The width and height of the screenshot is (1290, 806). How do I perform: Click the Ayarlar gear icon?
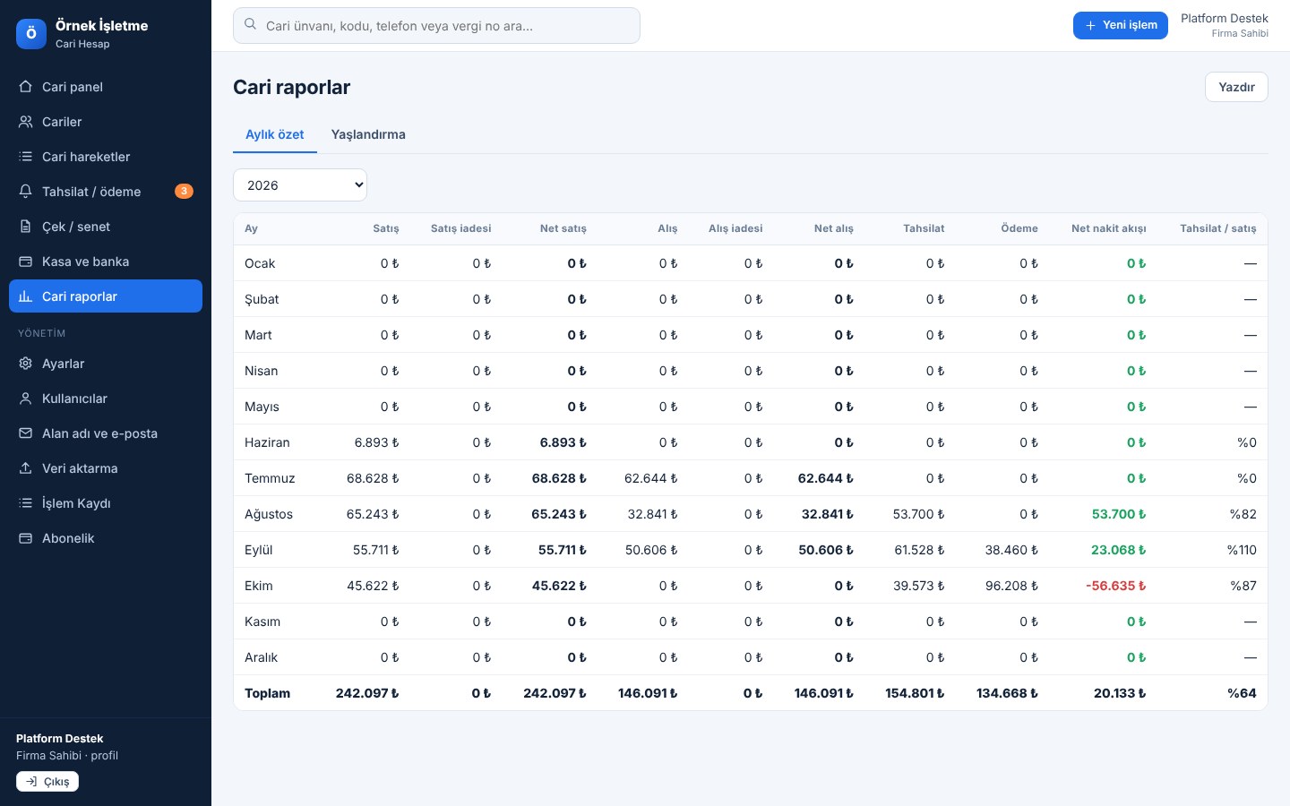click(26, 364)
